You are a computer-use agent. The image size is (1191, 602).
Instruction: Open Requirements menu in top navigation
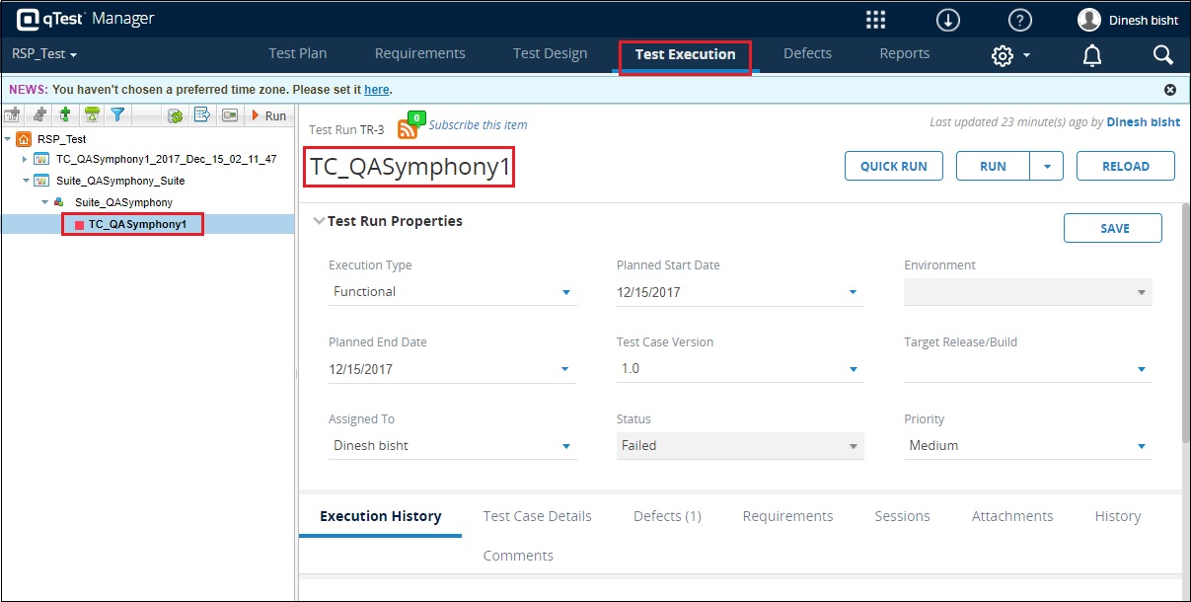[420, 53]
